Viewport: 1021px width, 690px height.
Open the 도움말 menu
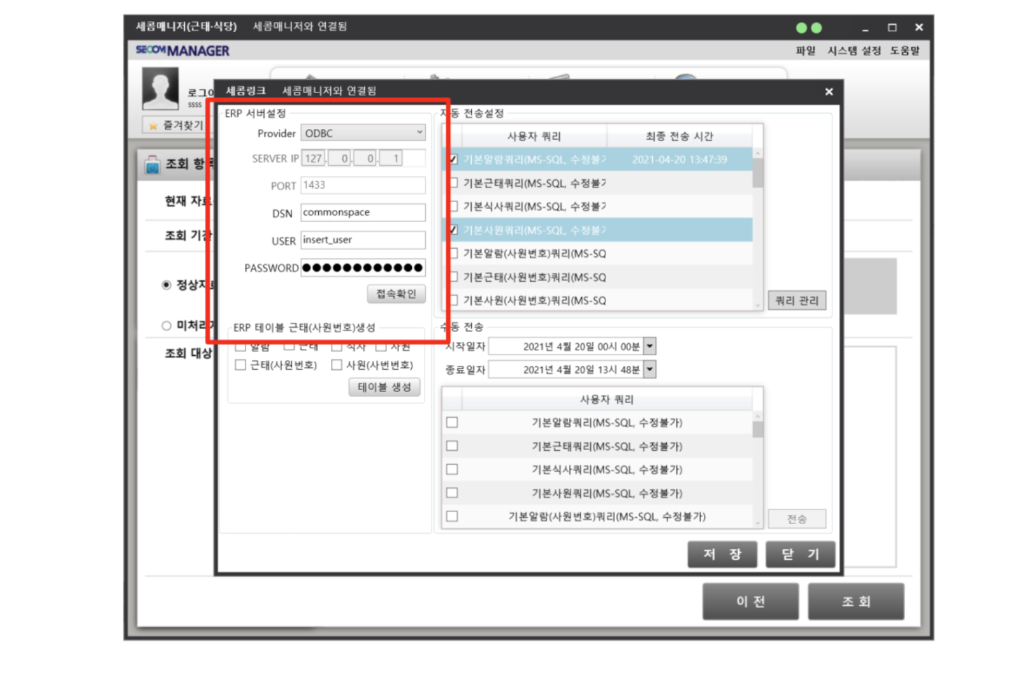(905, 51)
